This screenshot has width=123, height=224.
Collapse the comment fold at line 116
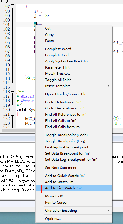pyautogui.click(x=13, y=92)
